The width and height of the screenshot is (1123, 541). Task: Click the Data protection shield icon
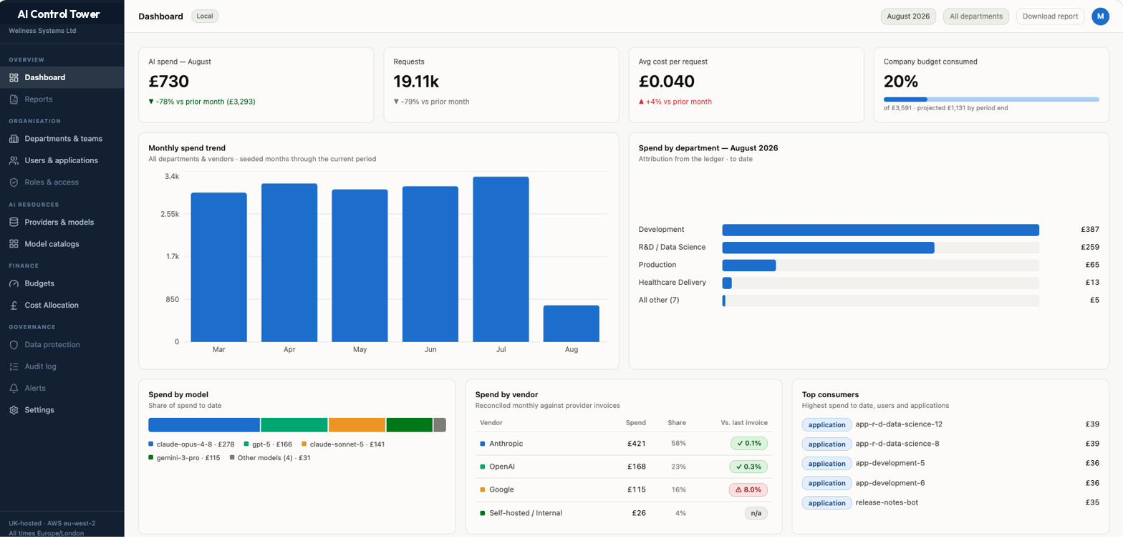pyautogui.click(x=14, y=345)
